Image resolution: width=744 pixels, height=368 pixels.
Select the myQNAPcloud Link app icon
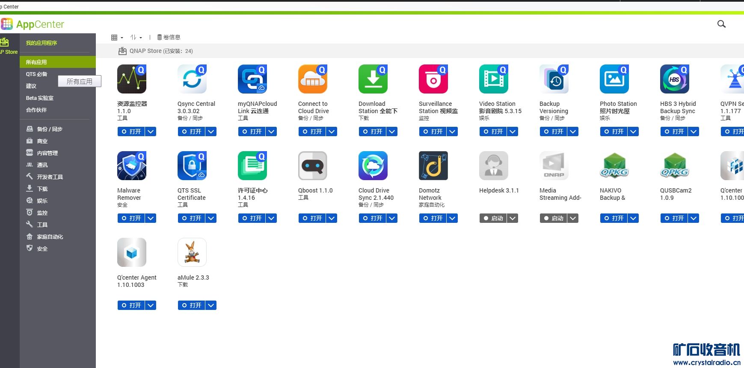252,79
